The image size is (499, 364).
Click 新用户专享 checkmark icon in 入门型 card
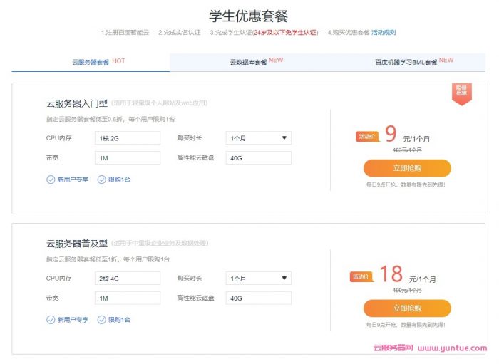point(51,180)
